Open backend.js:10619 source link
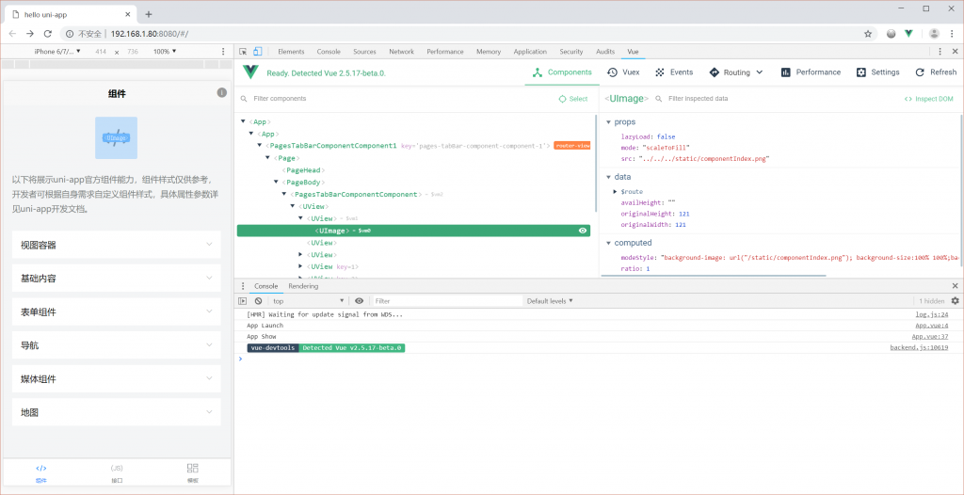Viewport: 964px width, 495px height. (919, 347)
